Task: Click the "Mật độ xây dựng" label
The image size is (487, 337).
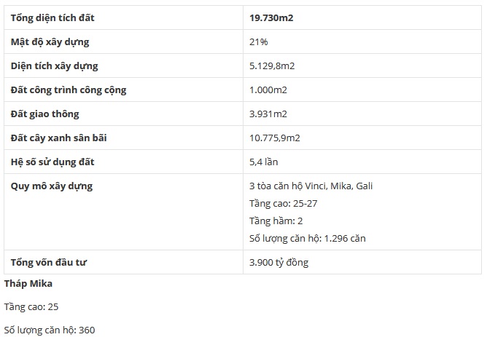Action: (x=50, y=42)
